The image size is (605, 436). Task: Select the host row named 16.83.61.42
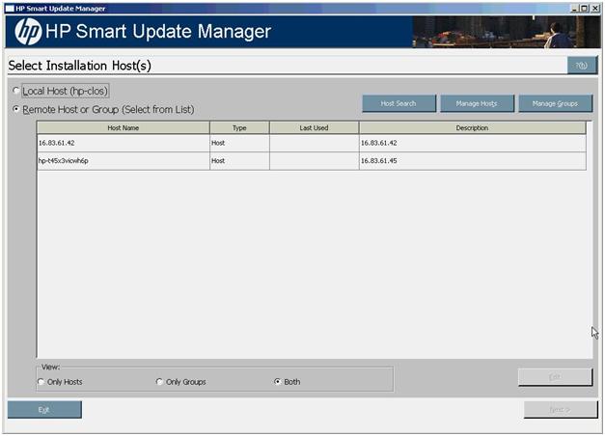point(123,143)
